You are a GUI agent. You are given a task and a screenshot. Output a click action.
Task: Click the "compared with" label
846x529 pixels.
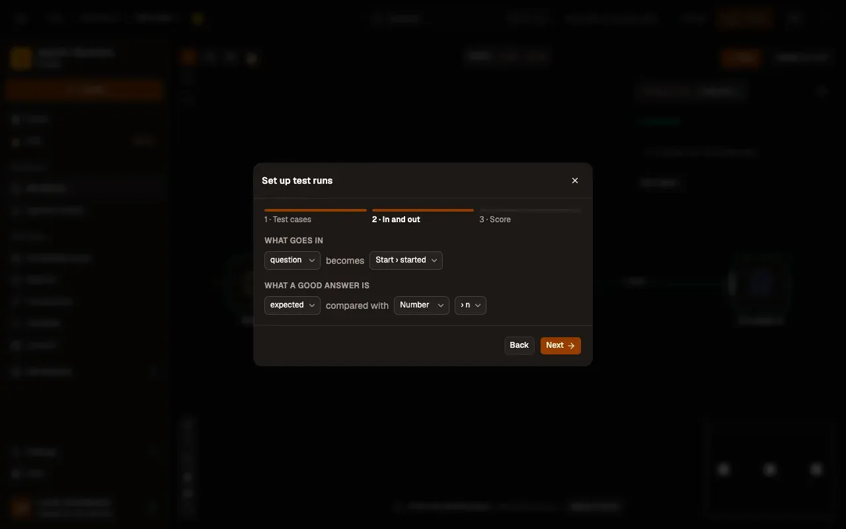(357, 305)
